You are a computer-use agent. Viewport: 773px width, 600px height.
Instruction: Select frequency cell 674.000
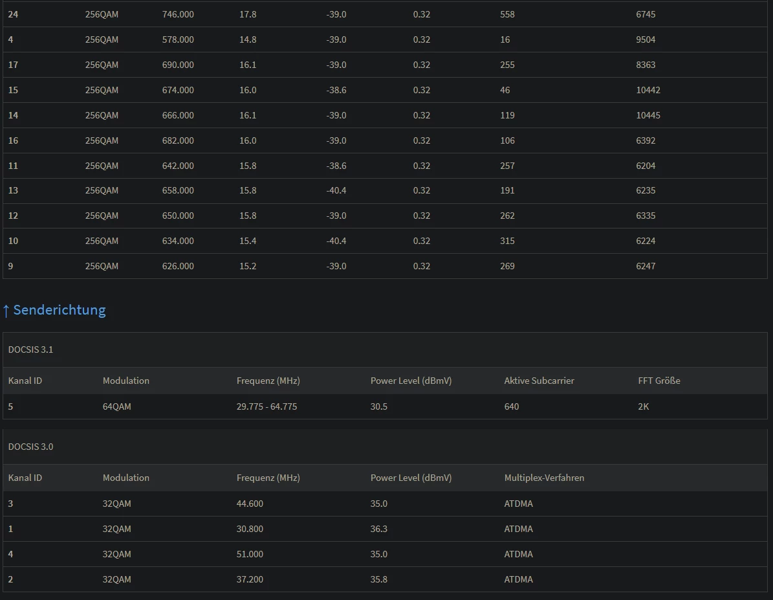coord(178,90)
